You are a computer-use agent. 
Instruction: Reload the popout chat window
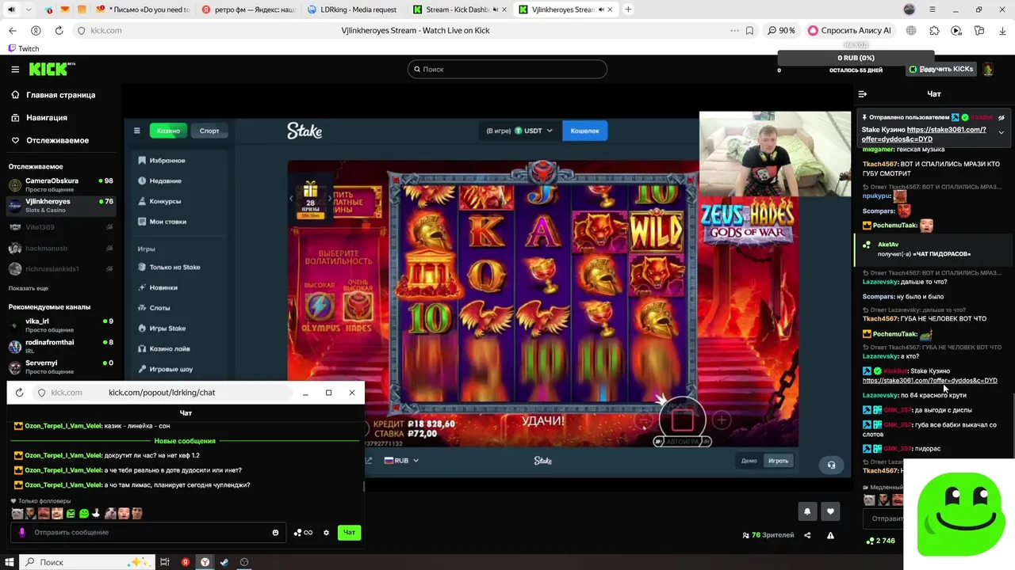20,393
